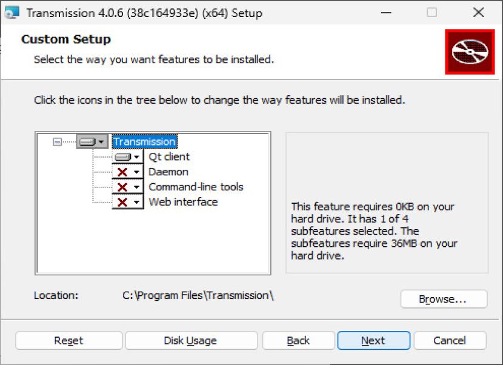This screenshot has height=365, width=503.
Task: Proceed with the Next button
Action: click(x=373, y=341)
